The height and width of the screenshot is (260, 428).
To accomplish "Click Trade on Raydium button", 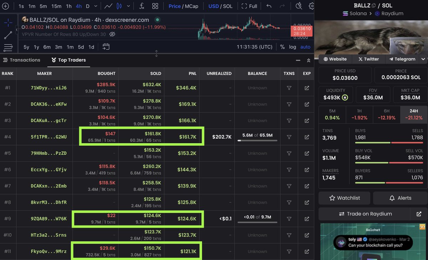I will 365,214.
